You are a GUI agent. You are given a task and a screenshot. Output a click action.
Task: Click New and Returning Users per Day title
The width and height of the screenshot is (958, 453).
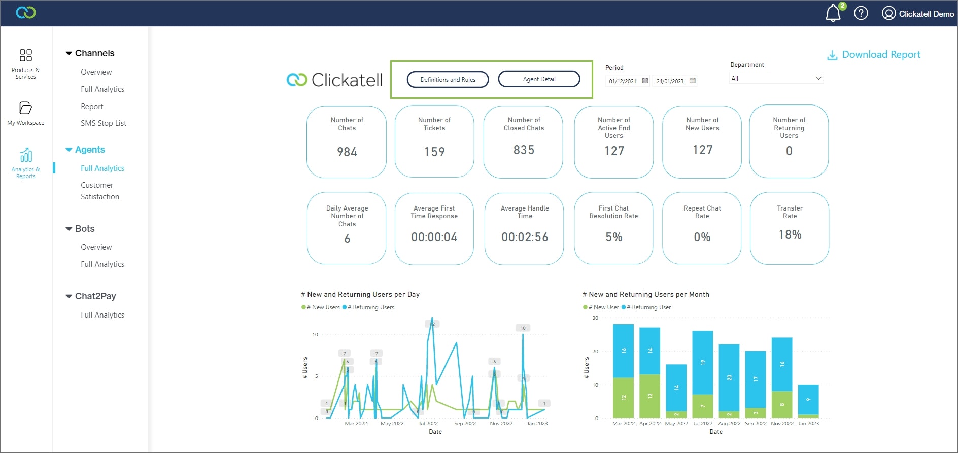(x=360, y=294)
